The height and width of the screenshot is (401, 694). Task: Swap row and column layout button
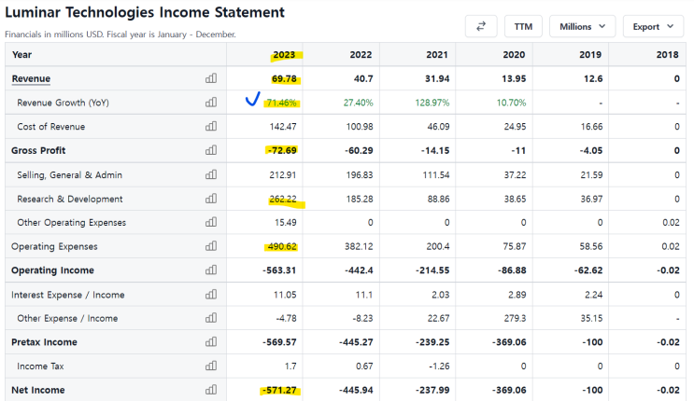480,26
